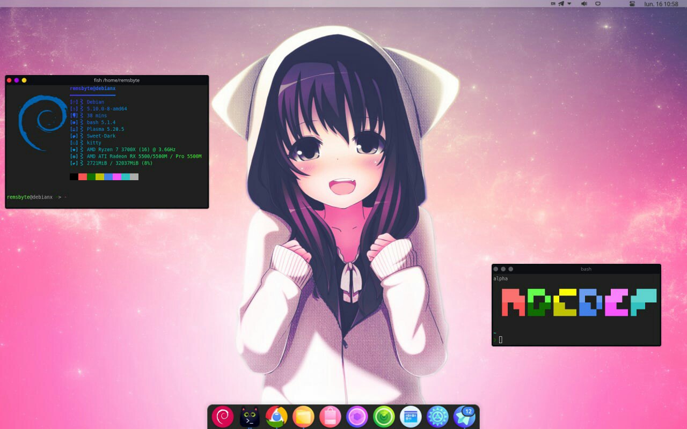
Task: Click the purple button on fish terminal
Action: click(x=17, y=80)
